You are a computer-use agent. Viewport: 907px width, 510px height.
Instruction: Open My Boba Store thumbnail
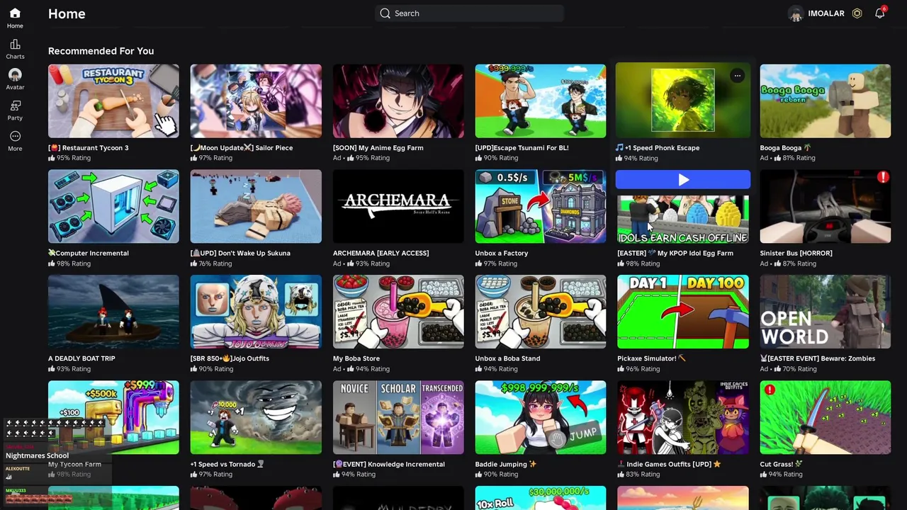398,312
